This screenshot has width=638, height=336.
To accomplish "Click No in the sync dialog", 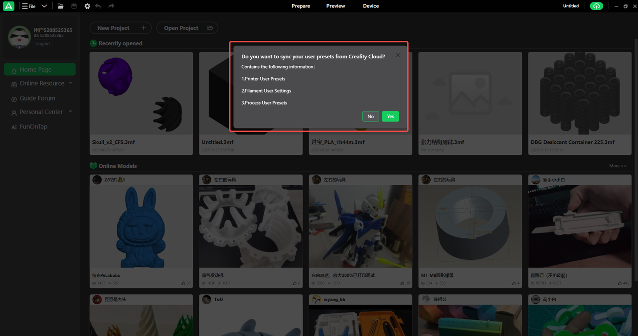I will click(x=370, y=116).
